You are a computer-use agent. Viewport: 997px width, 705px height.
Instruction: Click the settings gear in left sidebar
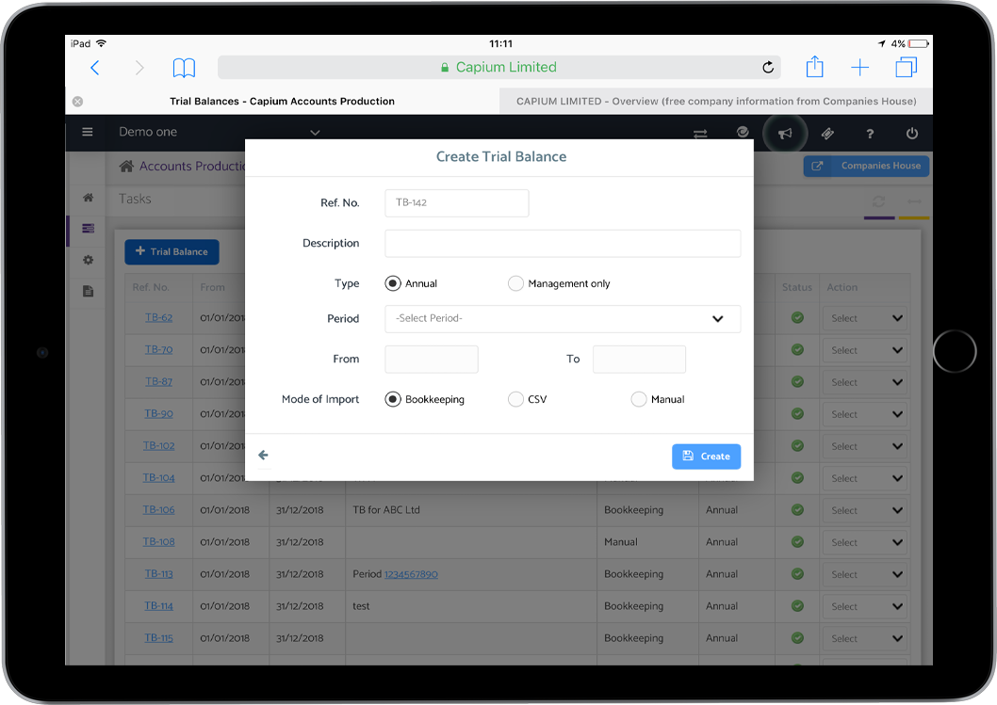tap(88, 260)
